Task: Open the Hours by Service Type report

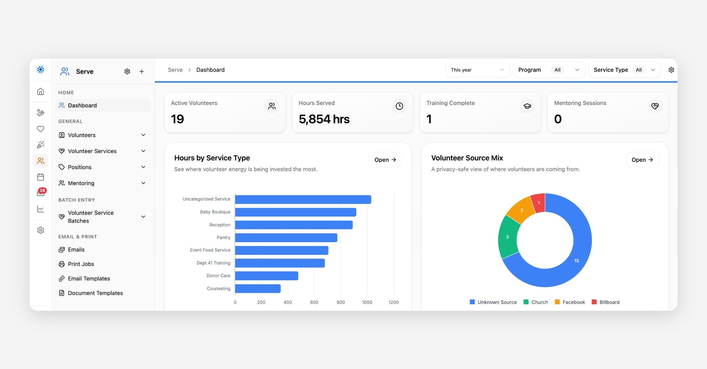Action: point(386,160)
